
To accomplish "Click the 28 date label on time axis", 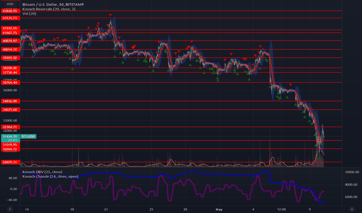I will click(x=185, y=209).
